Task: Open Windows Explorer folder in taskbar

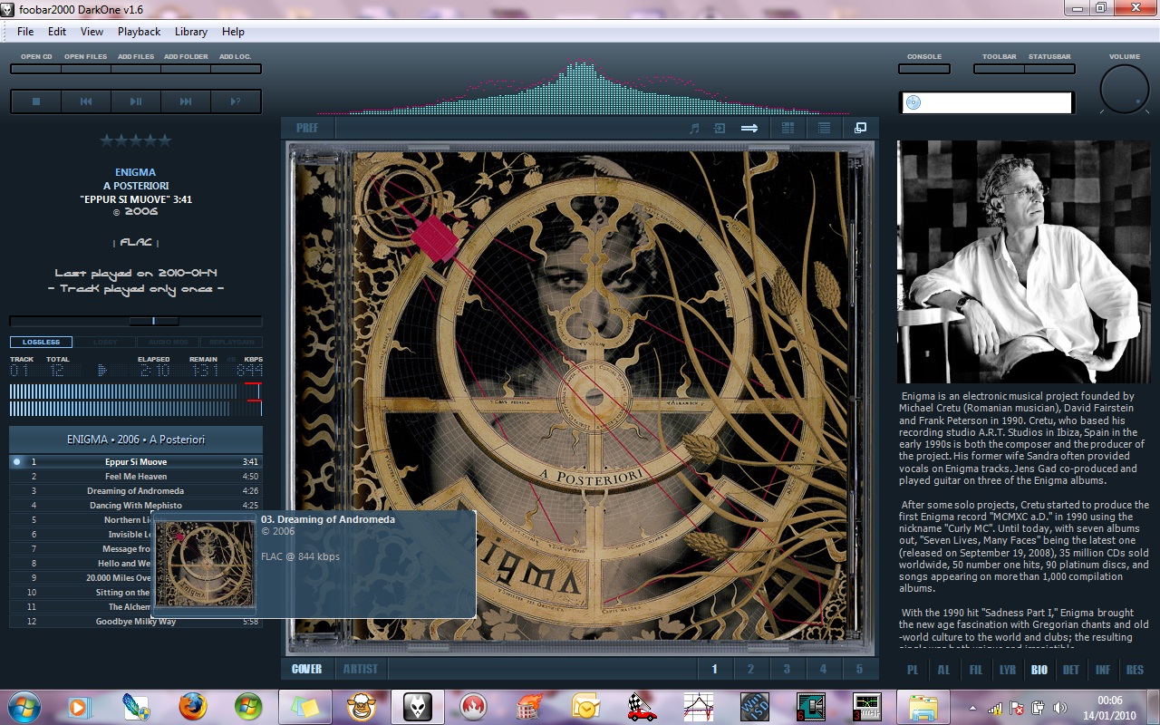Action: point(923,707)
